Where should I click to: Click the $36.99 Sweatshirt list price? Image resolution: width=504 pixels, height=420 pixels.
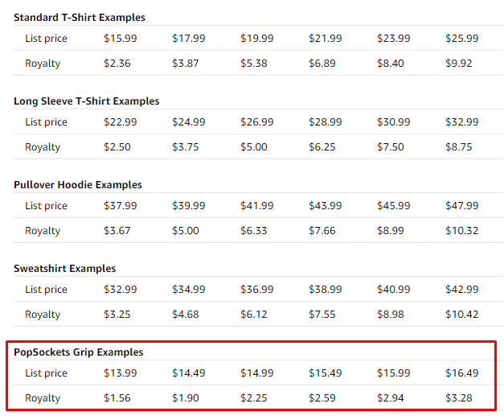pyautogui.click(x=256, y=290)
